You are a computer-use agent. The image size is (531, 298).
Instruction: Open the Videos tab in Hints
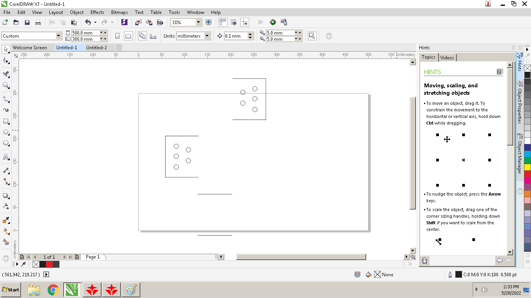[447, 57]
